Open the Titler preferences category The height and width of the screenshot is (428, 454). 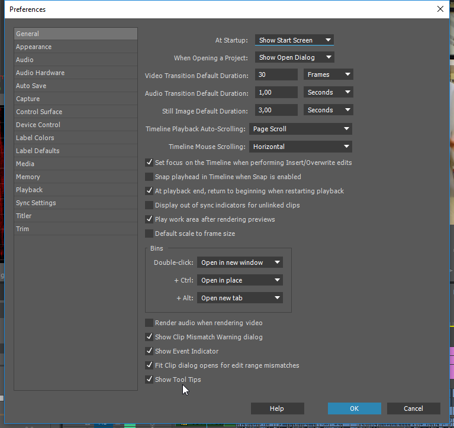[76, 216]
